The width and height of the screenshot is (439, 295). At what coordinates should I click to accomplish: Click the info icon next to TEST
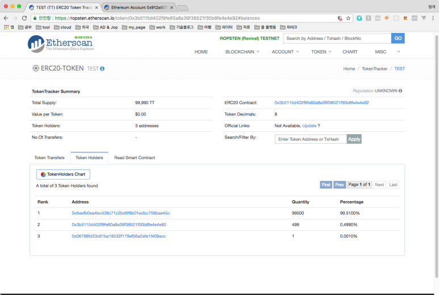point(102,69)
